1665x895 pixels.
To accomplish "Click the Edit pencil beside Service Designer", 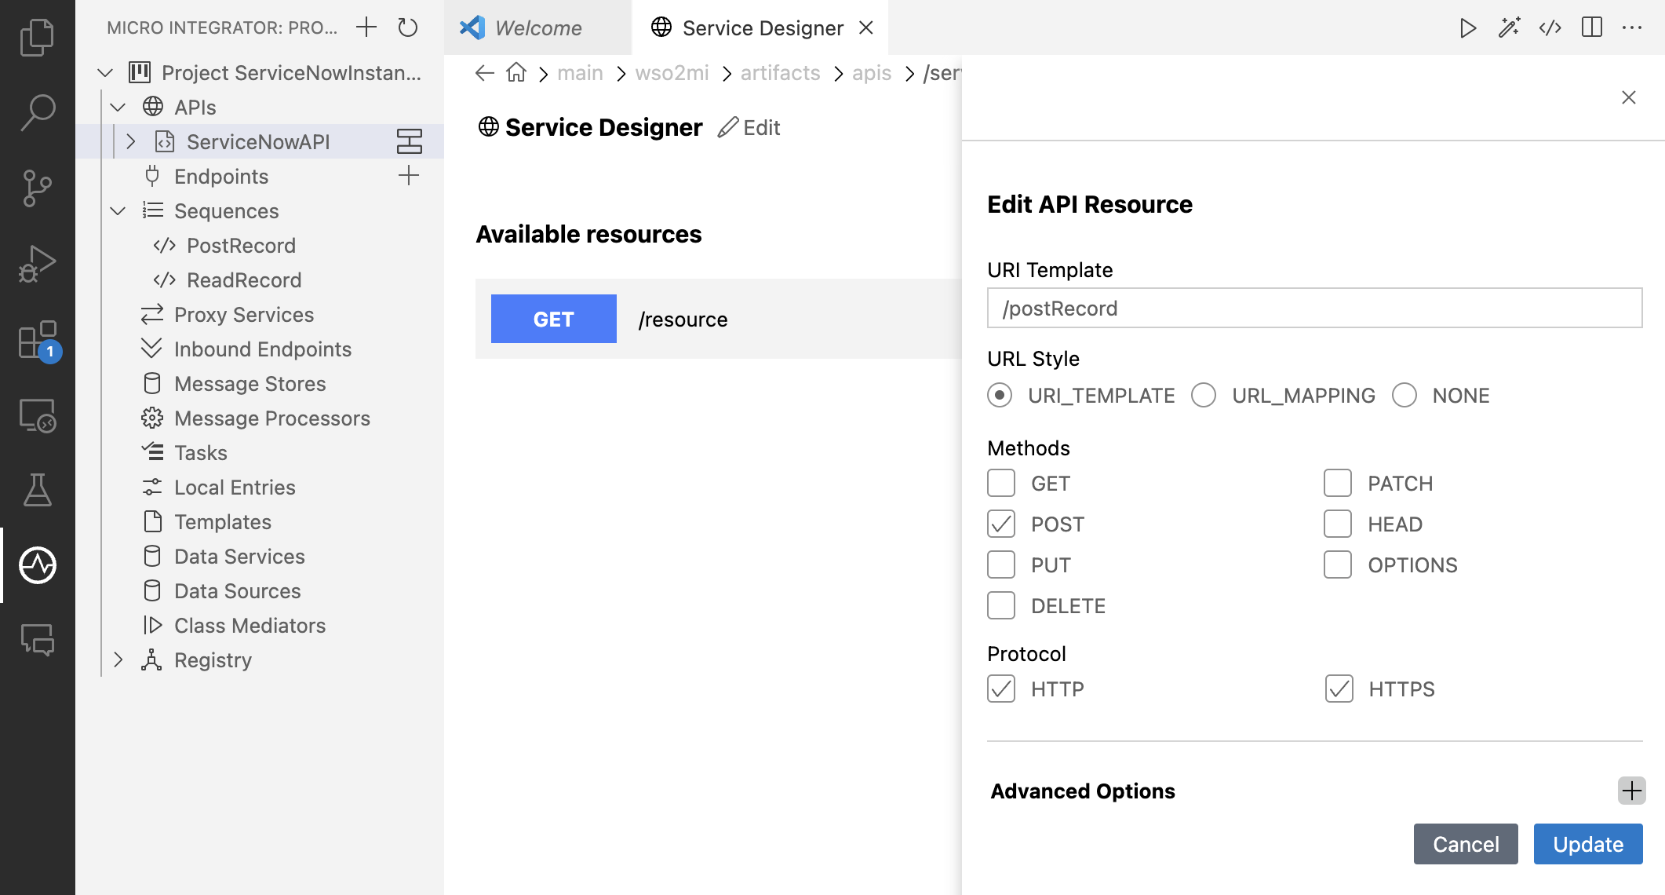I will [749, 127].
